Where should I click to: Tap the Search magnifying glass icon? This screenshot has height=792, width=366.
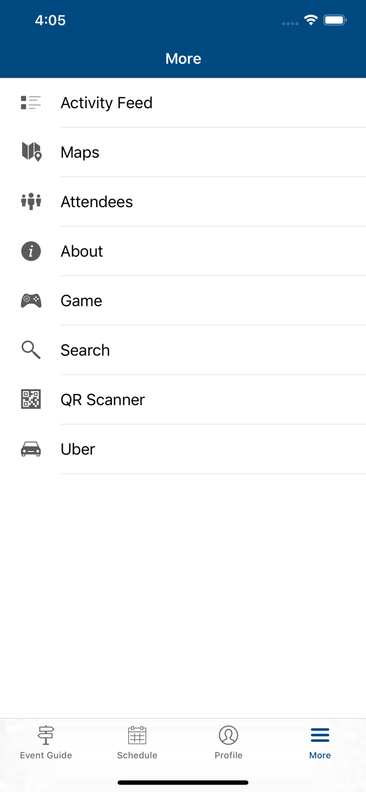[x=31, y=350]
